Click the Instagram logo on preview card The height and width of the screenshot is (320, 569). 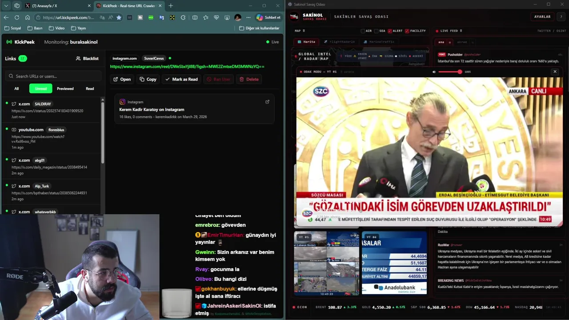click(x=122, y=102)
